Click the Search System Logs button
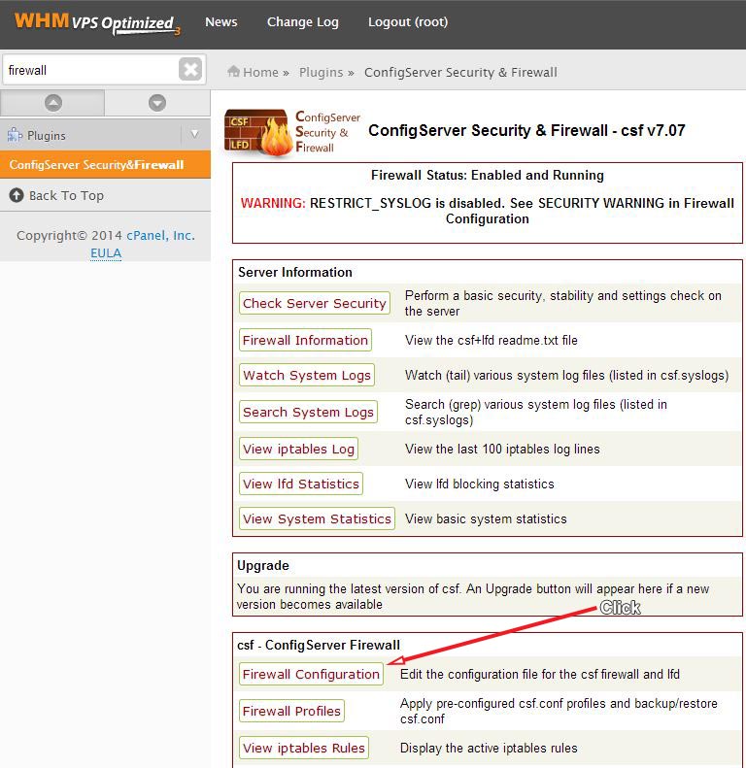This screenshot has height=768, width=746. (x=308, y=412)
